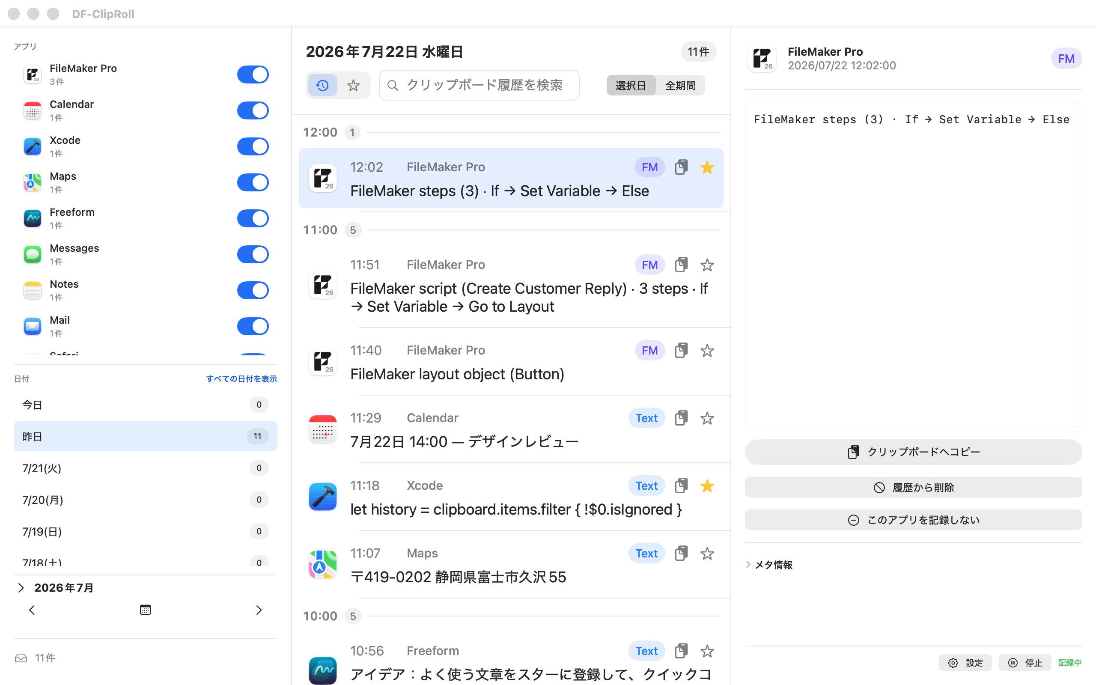
Task: Click the FM type badge in detail header
Action: click(1066, 59)
